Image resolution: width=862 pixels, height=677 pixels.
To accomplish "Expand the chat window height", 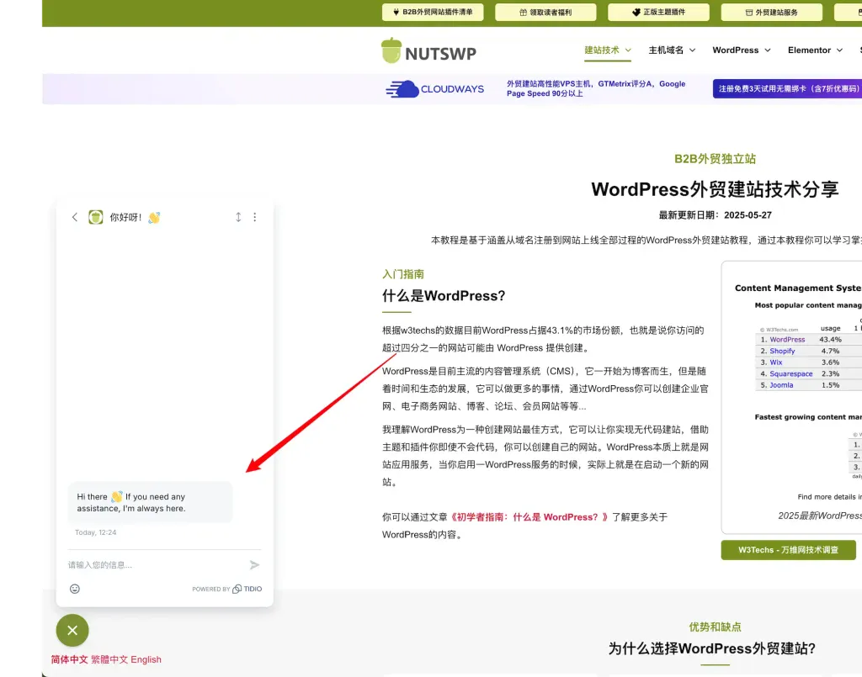I will coord(238,217).
